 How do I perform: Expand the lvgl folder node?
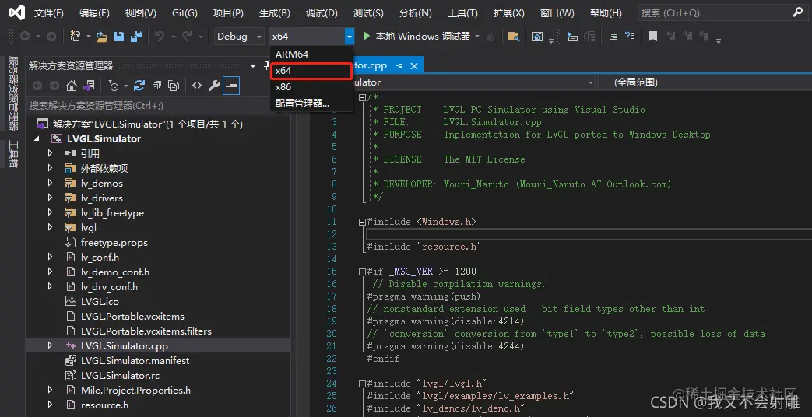tap(51, 227)
